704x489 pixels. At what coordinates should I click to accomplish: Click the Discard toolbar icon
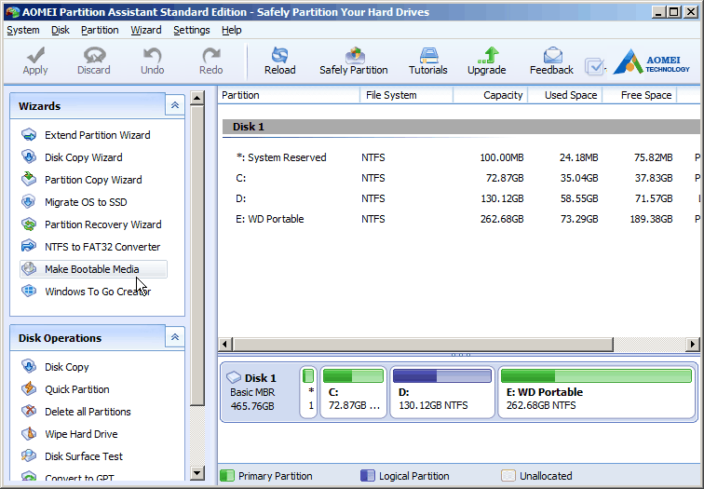tap(94, 55)
